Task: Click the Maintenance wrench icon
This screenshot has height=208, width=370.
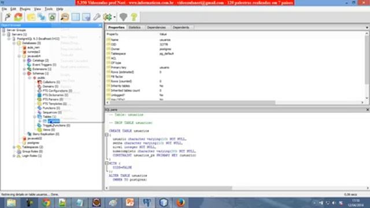Action: [x=97, y=17]
